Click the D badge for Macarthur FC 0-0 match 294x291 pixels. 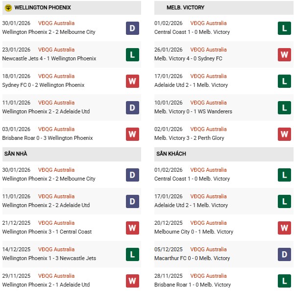click(x=284, y=254)
